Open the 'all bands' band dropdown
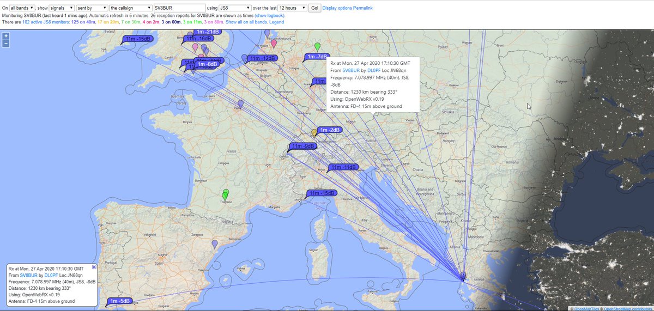The image size is (654, 311). pyautogui.click(x=22, y=8)
